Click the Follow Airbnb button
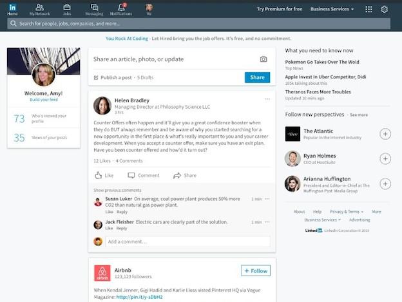Screen dimensions: 402x302 (x=256, y=270)
